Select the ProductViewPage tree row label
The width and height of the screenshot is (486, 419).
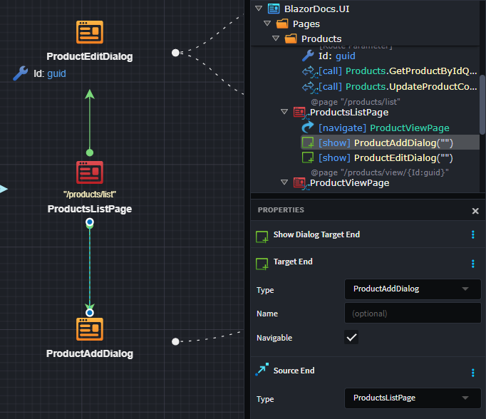[x=350, y=182]
